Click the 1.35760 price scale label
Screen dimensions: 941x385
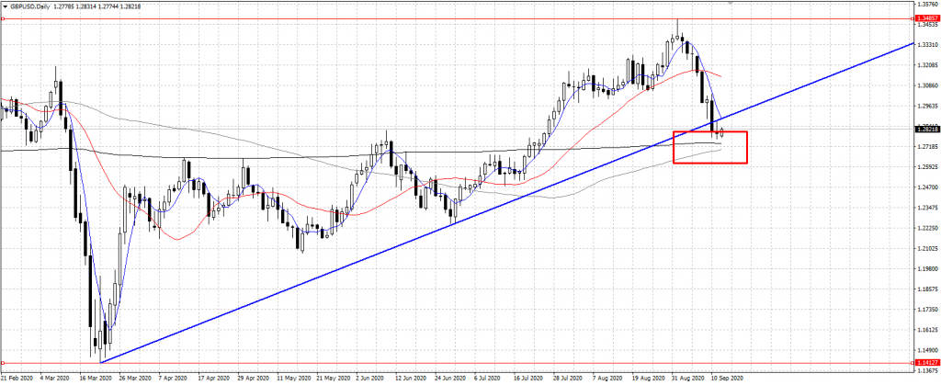click(926, 4)
